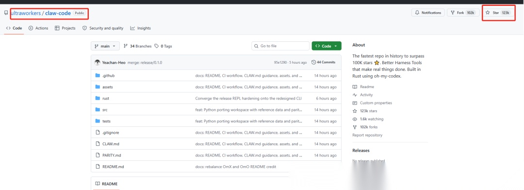Open Custom properties in About

pos(372,103)
